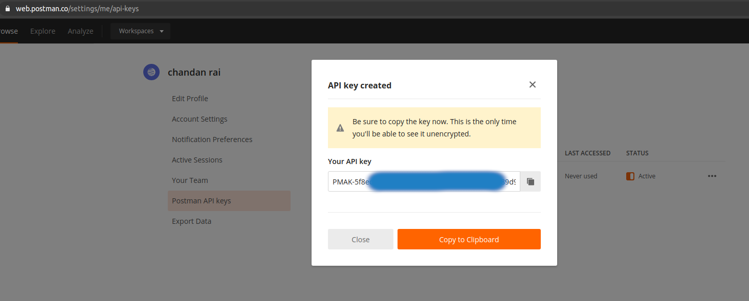749x301 pixels.
Task: Click the browser address bar URL
Action: [x=77, y=9]
